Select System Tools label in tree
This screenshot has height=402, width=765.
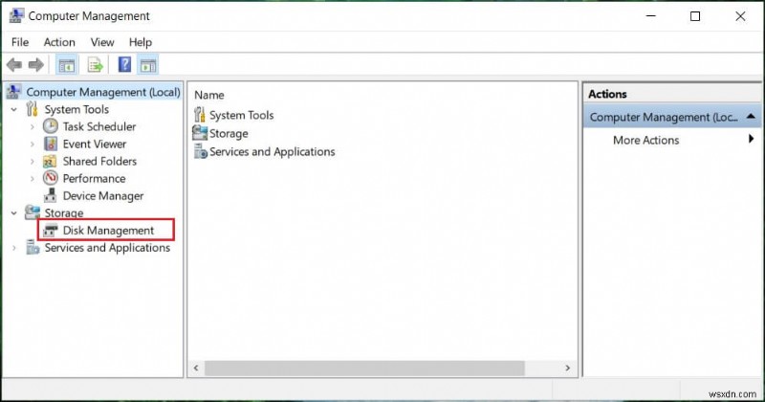(76, 109)
